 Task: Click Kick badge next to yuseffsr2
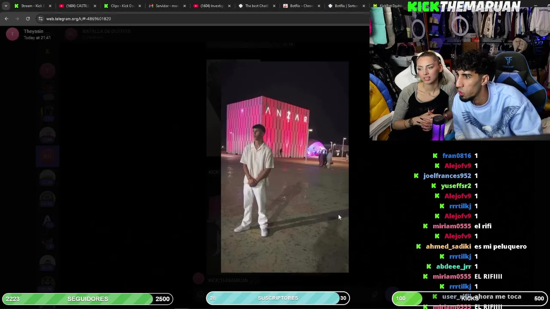pos(434,186)
